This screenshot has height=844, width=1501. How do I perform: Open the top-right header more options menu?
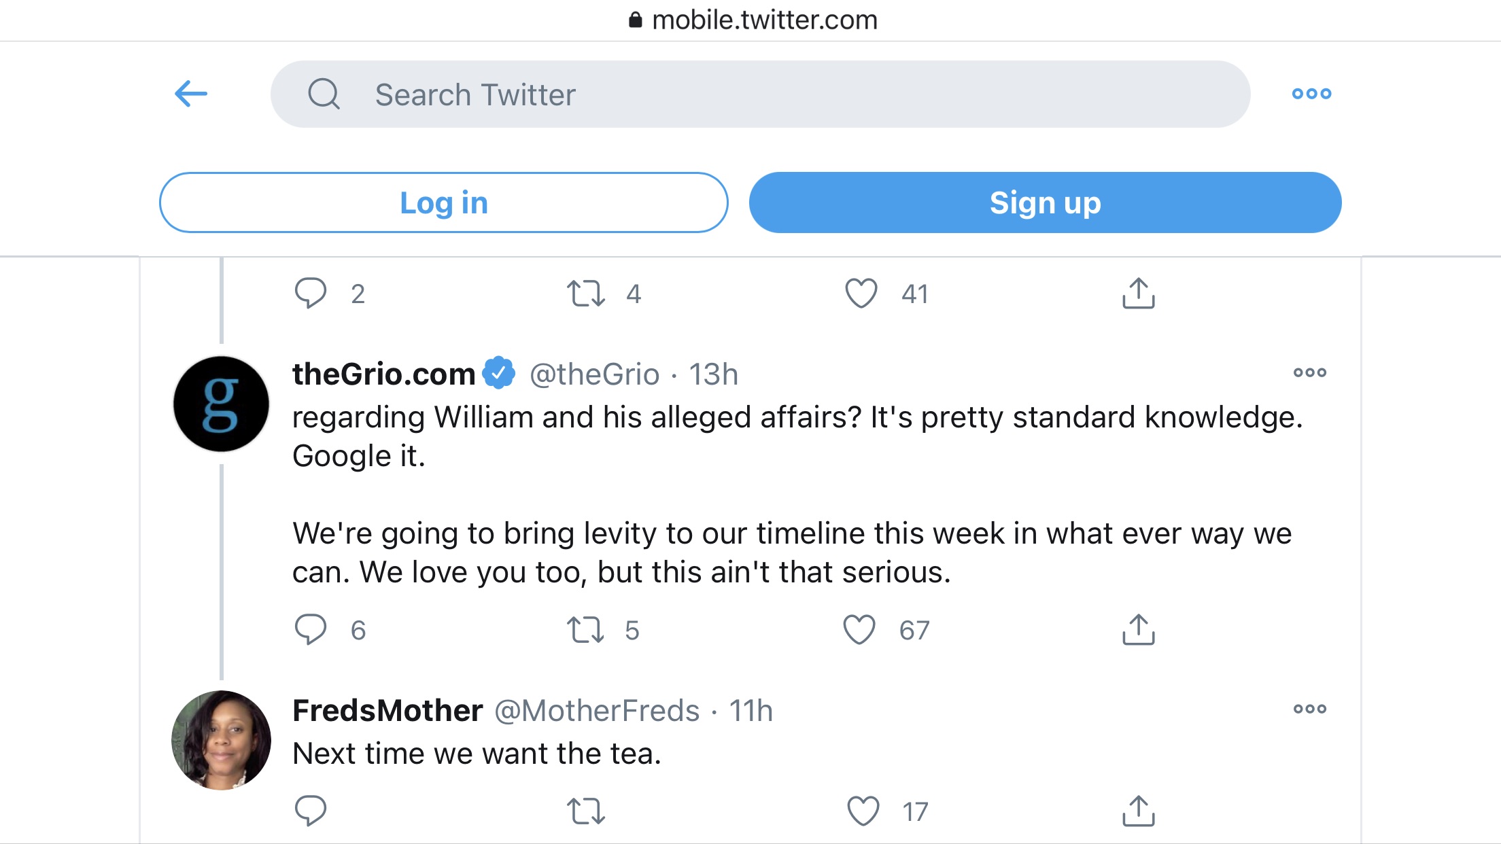[x=1311, y=94]
